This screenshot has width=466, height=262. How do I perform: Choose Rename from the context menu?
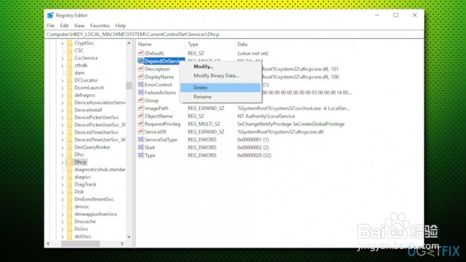[220, 97]
